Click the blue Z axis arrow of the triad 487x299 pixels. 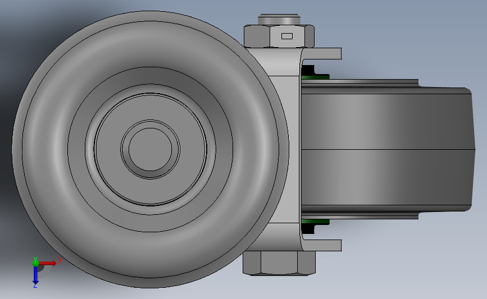pos(35,275)
